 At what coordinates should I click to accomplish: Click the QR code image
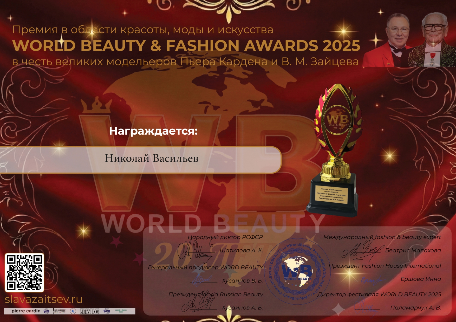click(24, 272)
